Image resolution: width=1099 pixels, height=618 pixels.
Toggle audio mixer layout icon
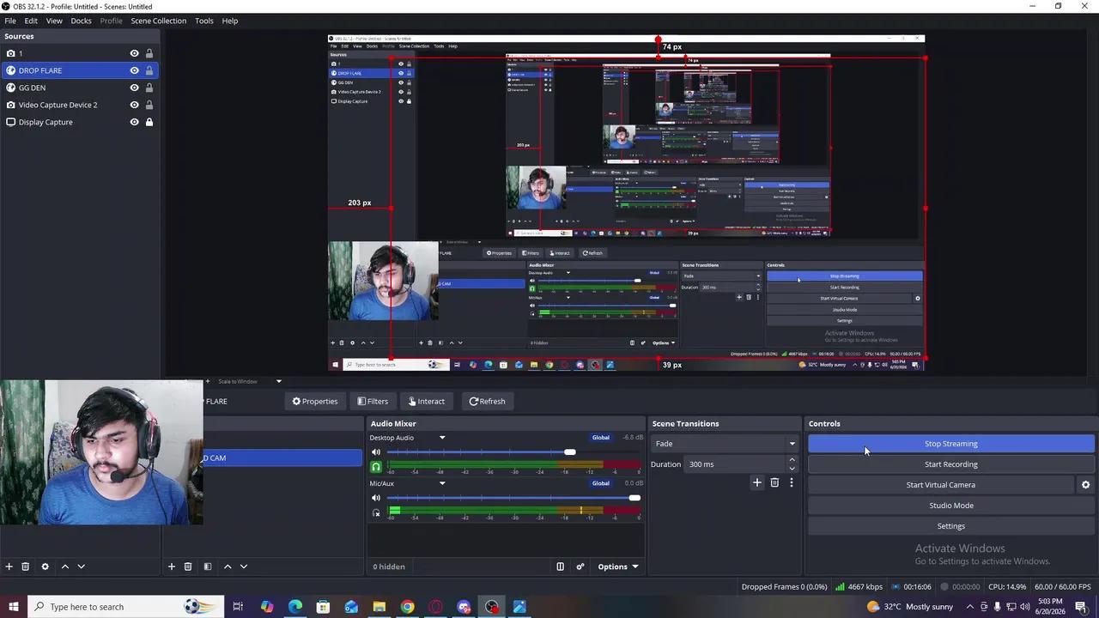tap(560, 566)
